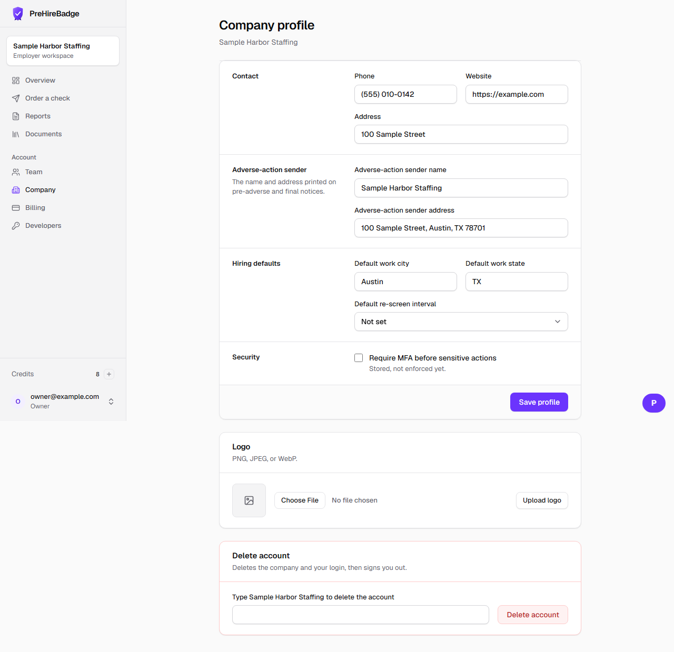
Task: Click the Documents library icon
Action: pyautogui.click(x=16, y=134)
